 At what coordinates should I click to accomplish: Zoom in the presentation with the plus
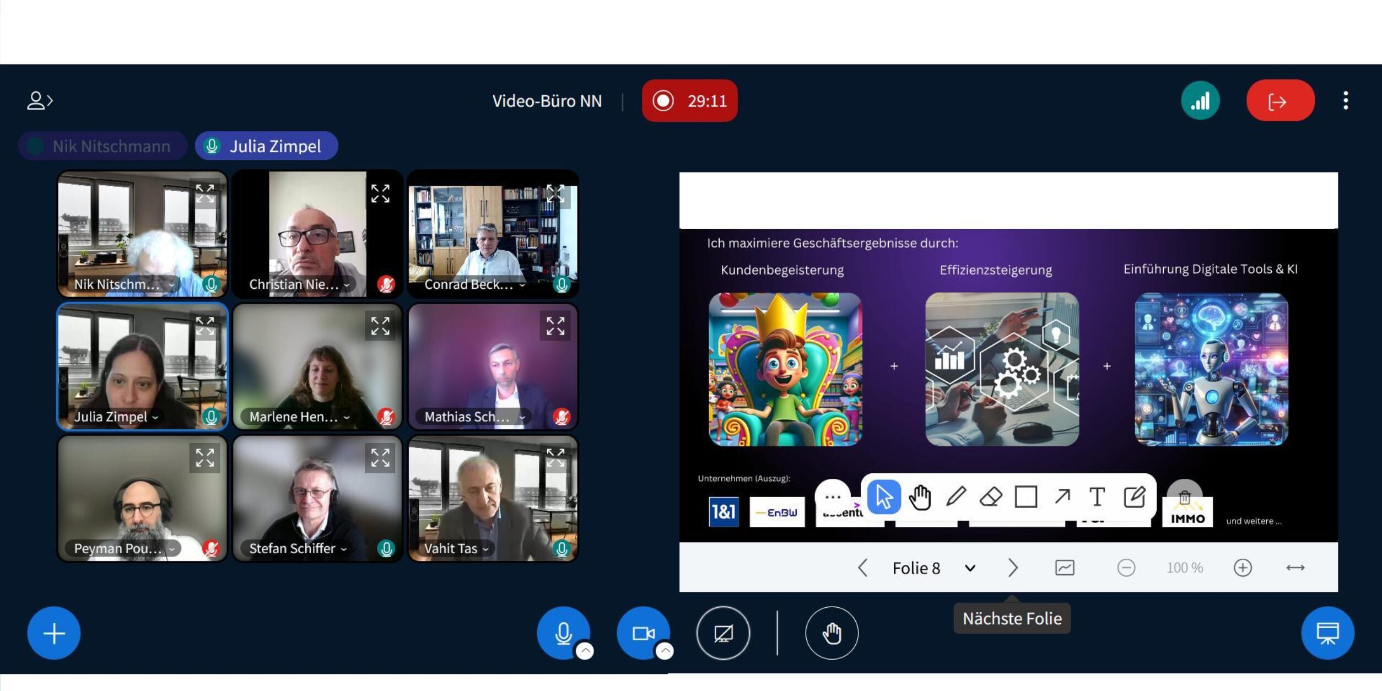point(1242,568)
